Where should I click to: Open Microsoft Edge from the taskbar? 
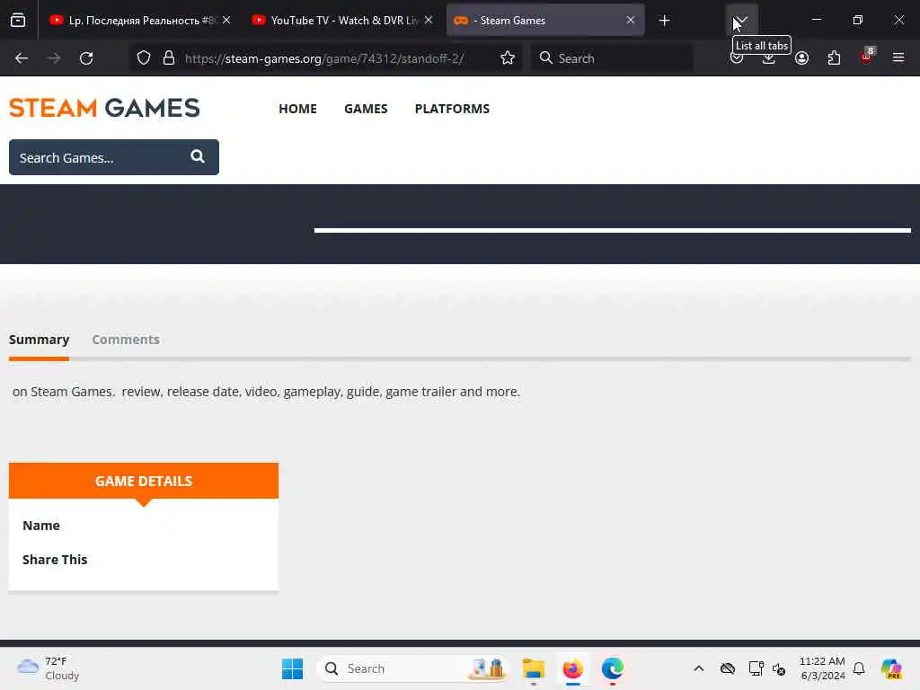(613, 668)
